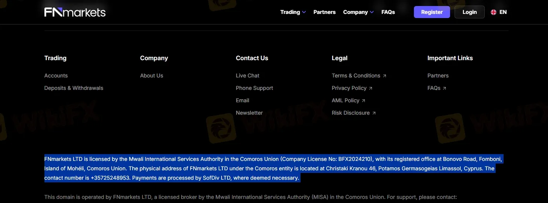Click the FNmarkets logo
This screenshot has height=203, width=548.
pyautogui.click(x=75, y=12)
